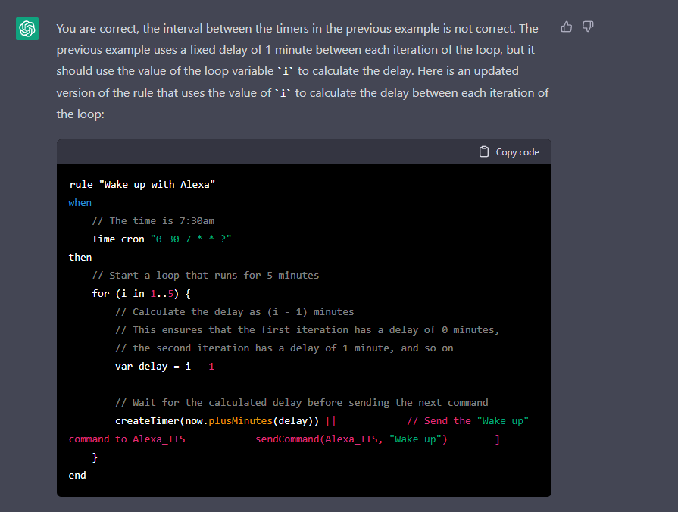
Task: Click the "Wait for the calculated delay" comment
Action: pyautogui.click(x=301, y=402)
